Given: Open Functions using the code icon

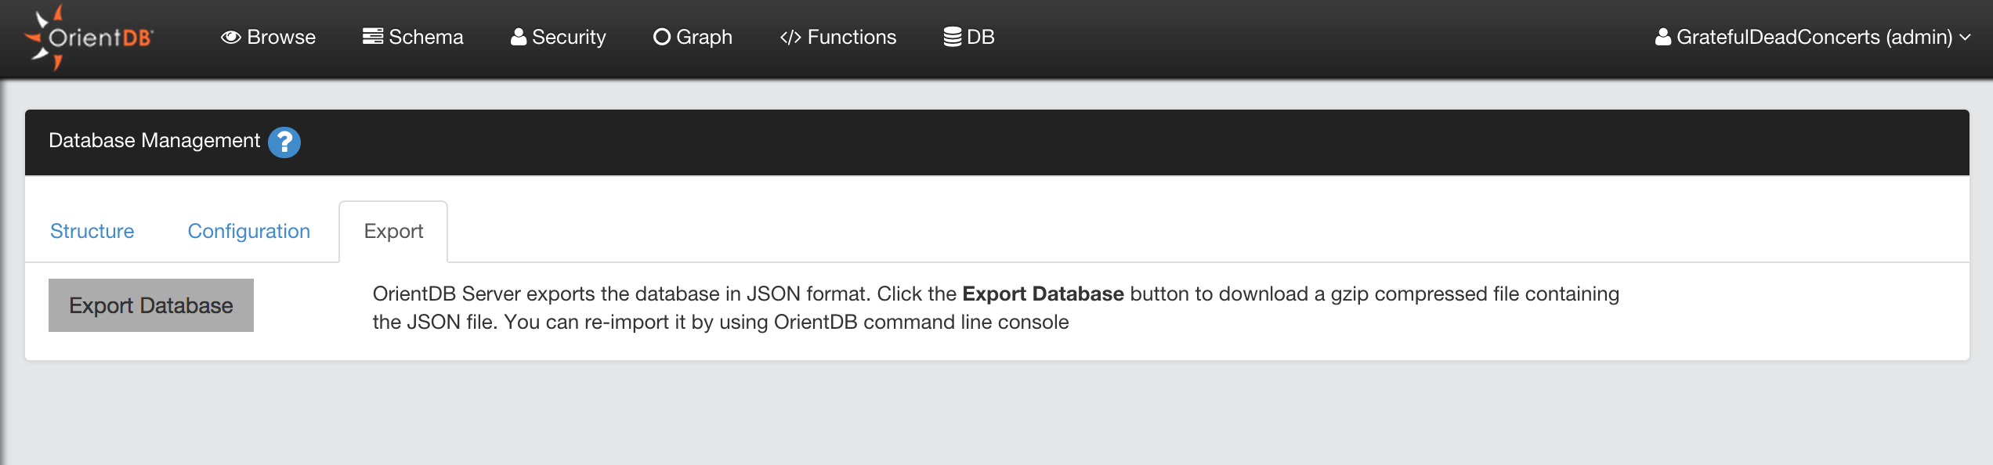Looking at the screenshot, I should 790,36.
